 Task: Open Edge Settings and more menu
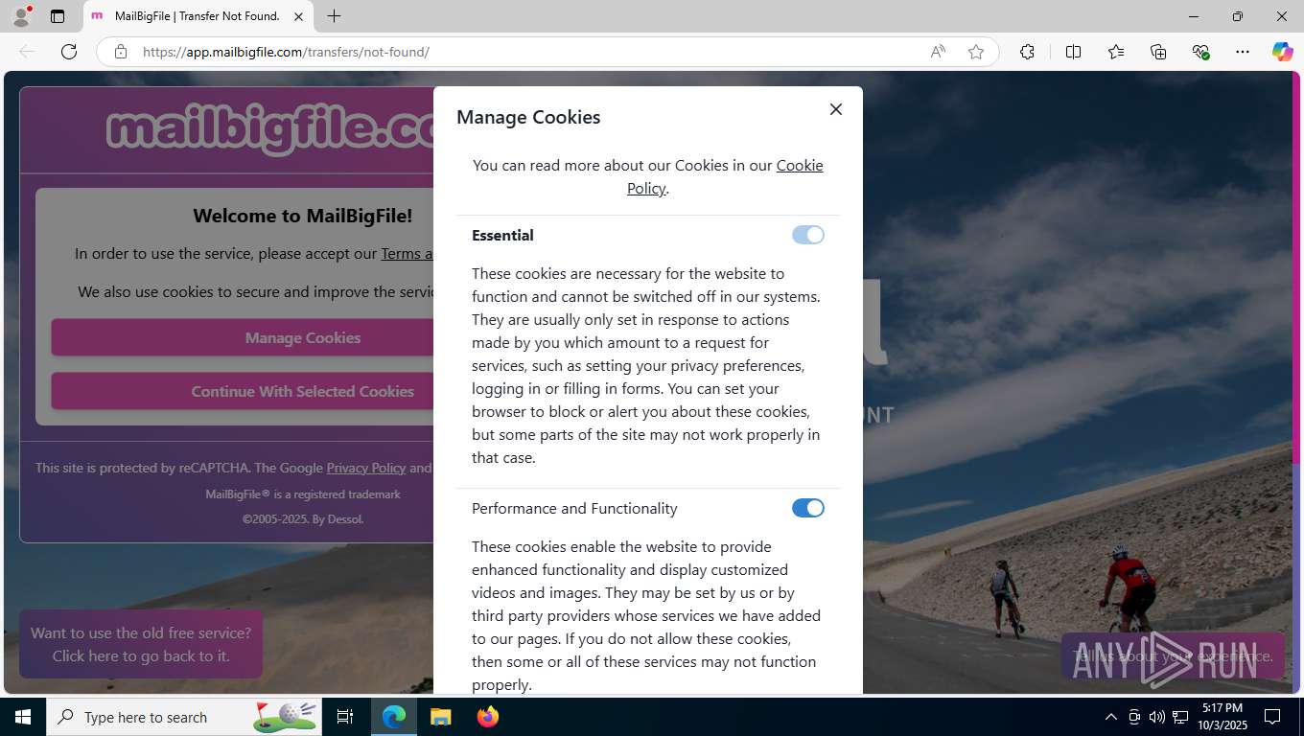point(1243,52)
